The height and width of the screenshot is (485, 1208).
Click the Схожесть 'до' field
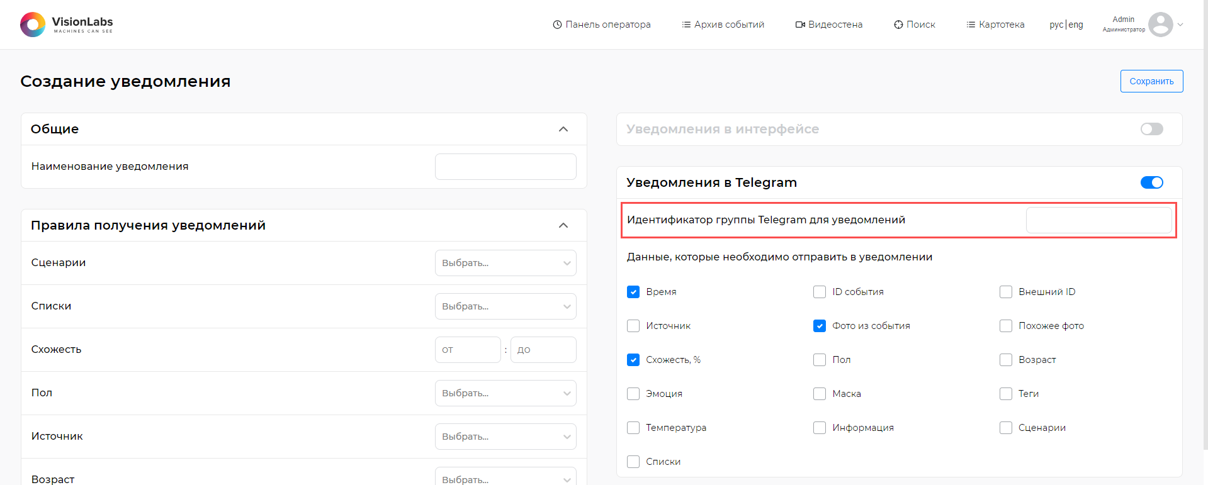click(x=543, y=350)
